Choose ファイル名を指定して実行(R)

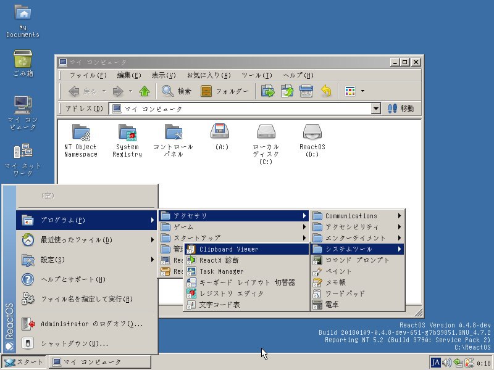pyautogui.click(x=86, y=299)
